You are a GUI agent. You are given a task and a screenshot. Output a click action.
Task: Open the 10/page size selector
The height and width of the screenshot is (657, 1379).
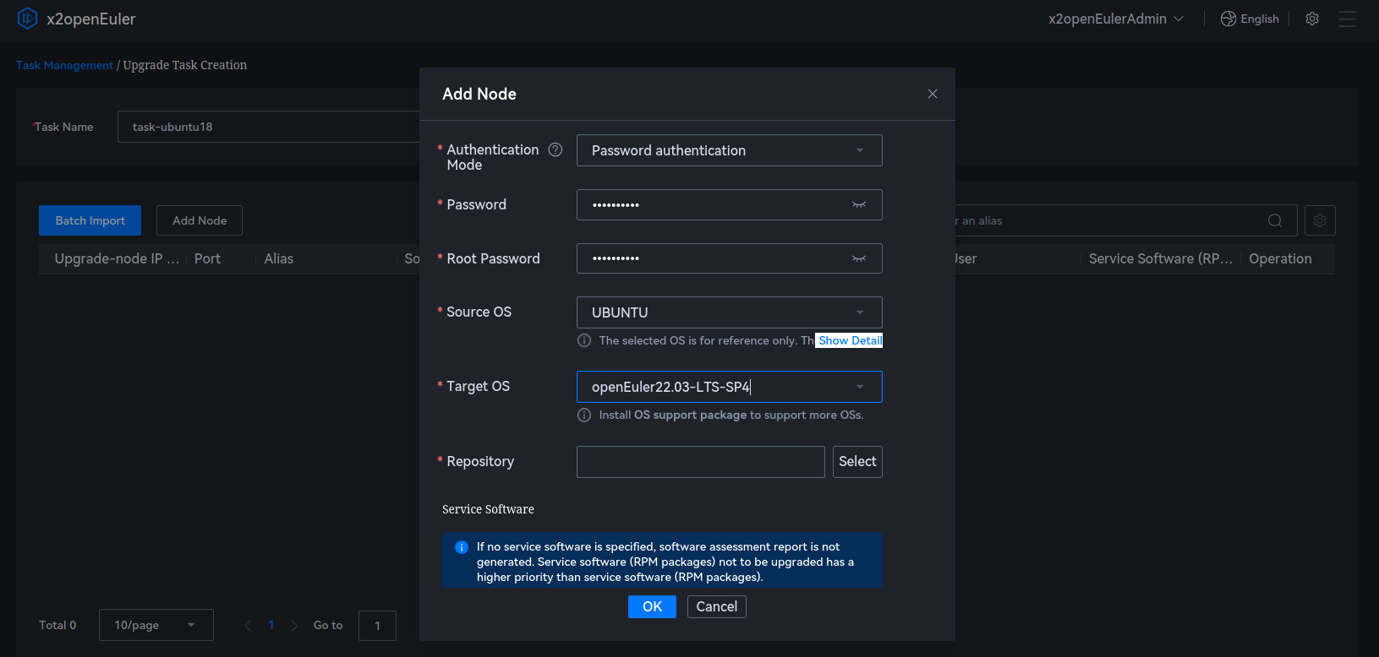(156, 625)
